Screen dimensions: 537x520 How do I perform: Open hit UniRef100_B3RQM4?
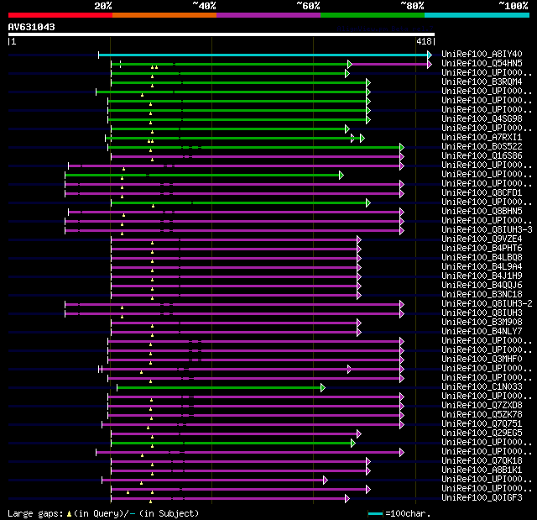point(482,82)
